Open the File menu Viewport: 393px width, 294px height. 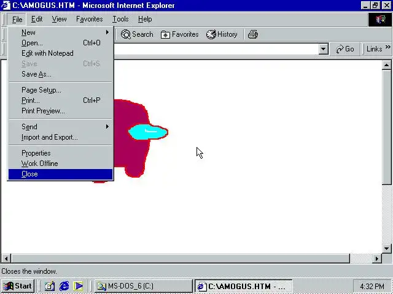[17, 19]
